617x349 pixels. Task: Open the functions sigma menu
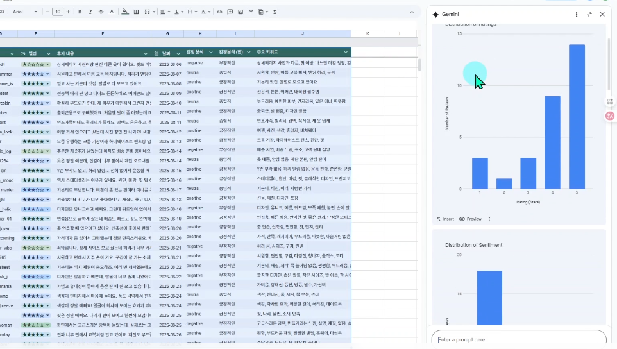click(x=275, y=12)
